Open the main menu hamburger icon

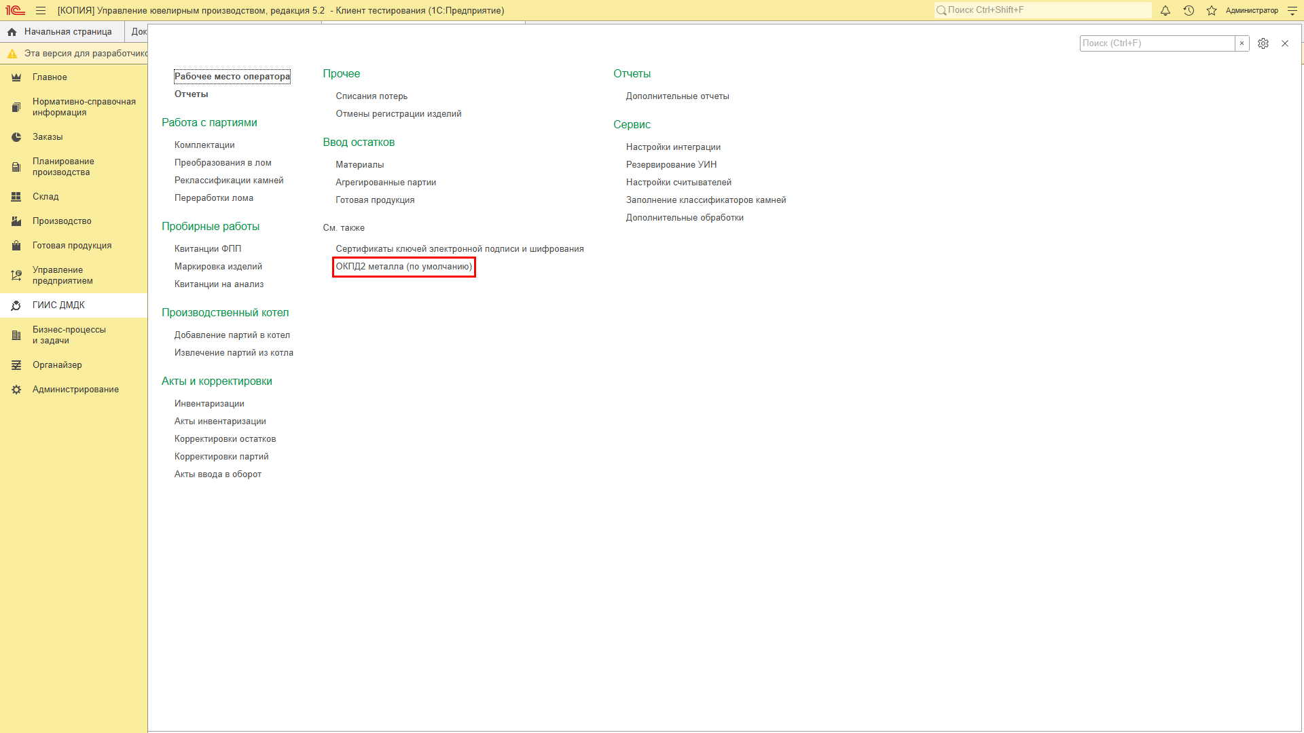41,10
